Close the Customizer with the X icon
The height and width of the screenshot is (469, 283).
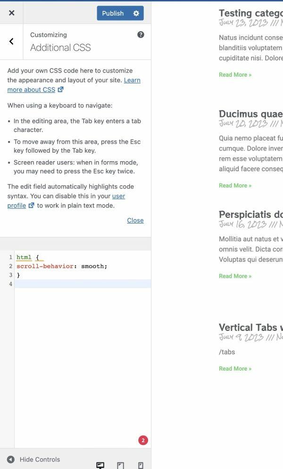(x=11, y=13)
